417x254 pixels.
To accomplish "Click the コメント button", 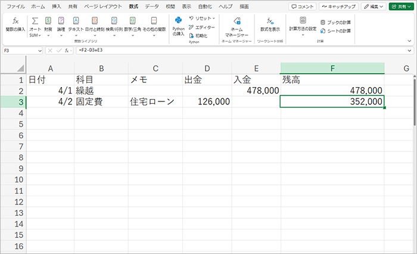I will click(x=303, y=7).
